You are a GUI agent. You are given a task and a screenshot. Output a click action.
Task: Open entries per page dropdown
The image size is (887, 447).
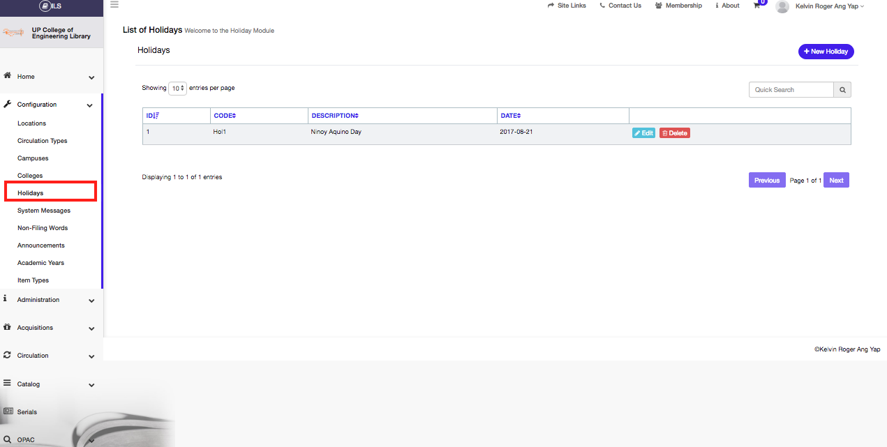[177, 89]
